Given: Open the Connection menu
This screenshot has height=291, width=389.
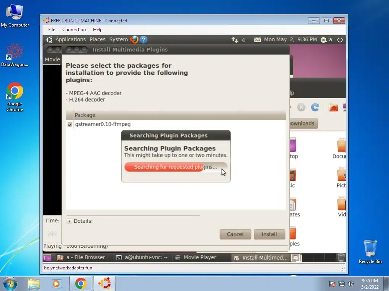Looking at the screenshot, I should point(74,30).
